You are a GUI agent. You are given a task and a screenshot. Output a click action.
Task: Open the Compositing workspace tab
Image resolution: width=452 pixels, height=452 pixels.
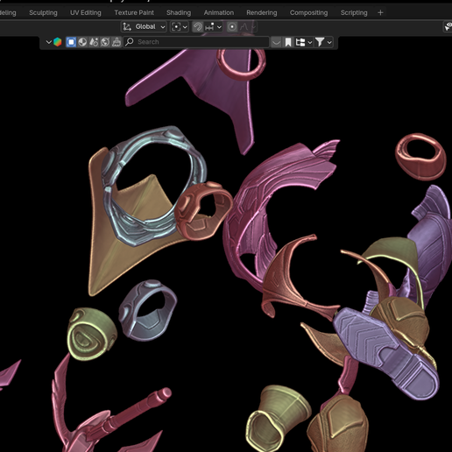[x=308, y=12]
